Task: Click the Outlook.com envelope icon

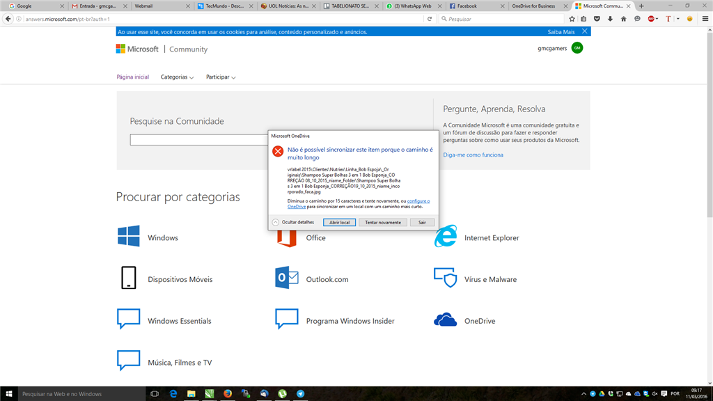Action: 286,278
